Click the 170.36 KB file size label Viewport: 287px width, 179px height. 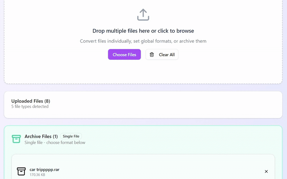[37, 175]
